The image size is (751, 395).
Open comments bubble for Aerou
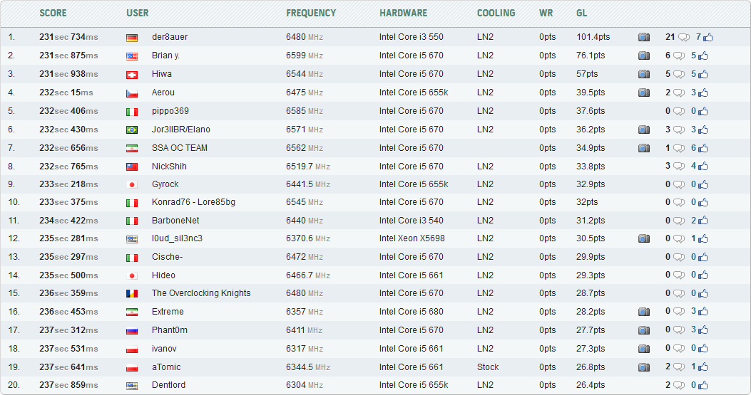point(679,93)
